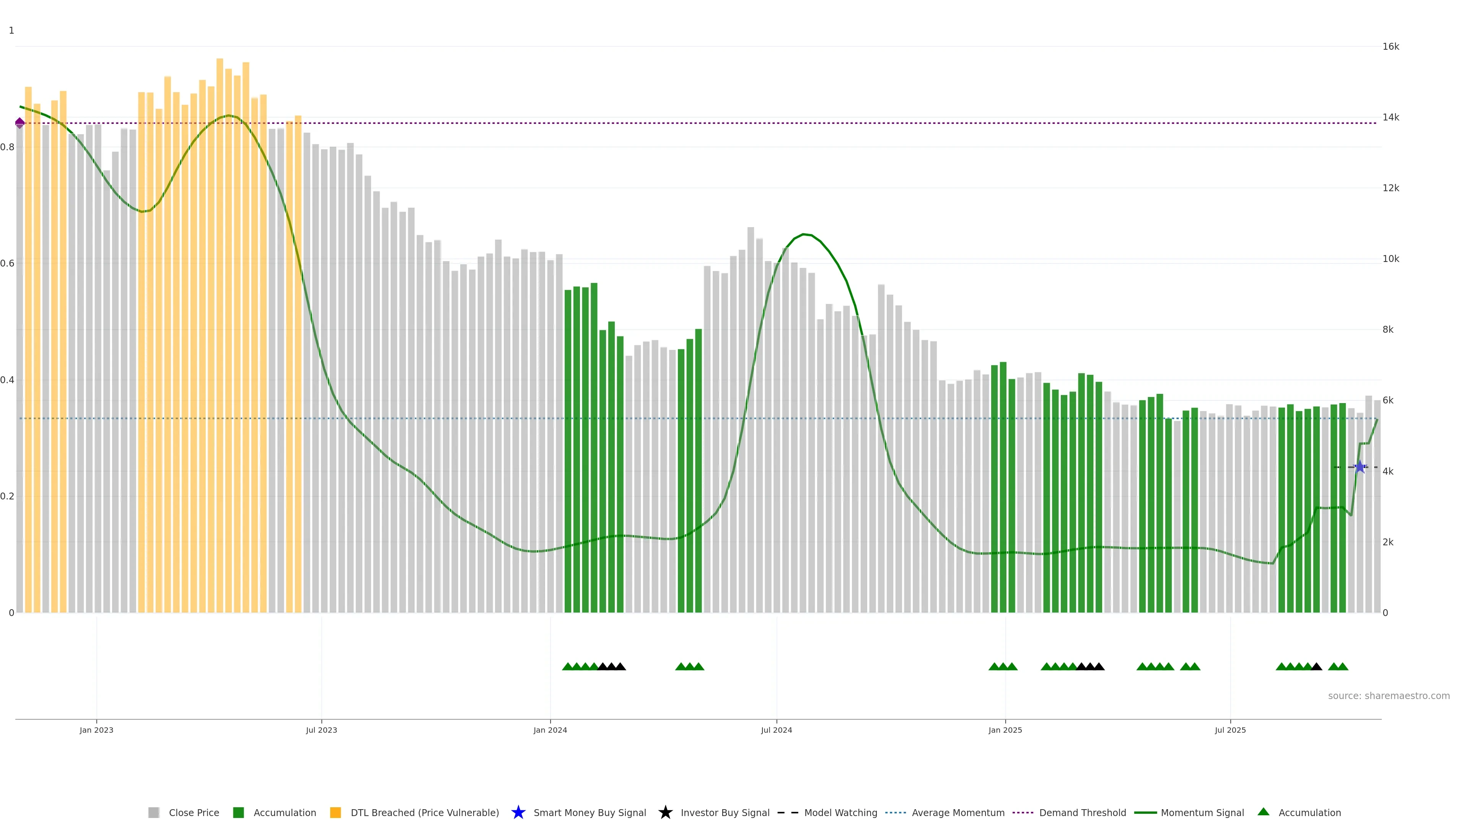Screen dimensions: 1469x826
Task: Click the Investor Buy Signal legend star
Action: coord(666,812)
